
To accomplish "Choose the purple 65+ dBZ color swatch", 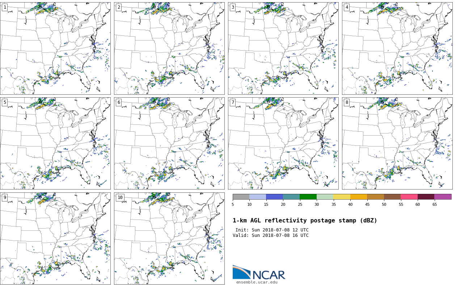I will [443, 197].
